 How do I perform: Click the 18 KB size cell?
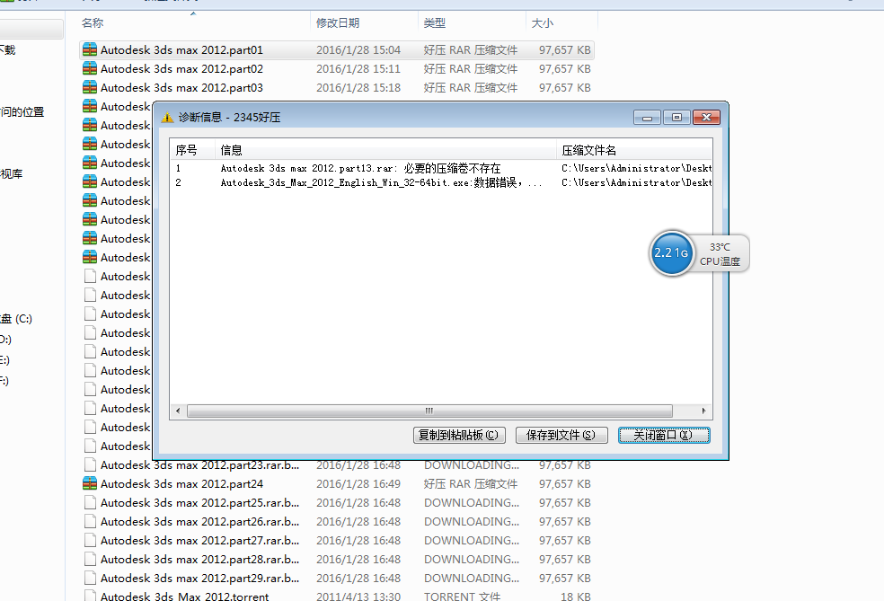(x=576, y=596)
